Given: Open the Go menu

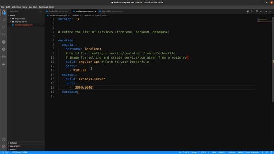Looking at the screenshot, I should (x=30, y=7).
